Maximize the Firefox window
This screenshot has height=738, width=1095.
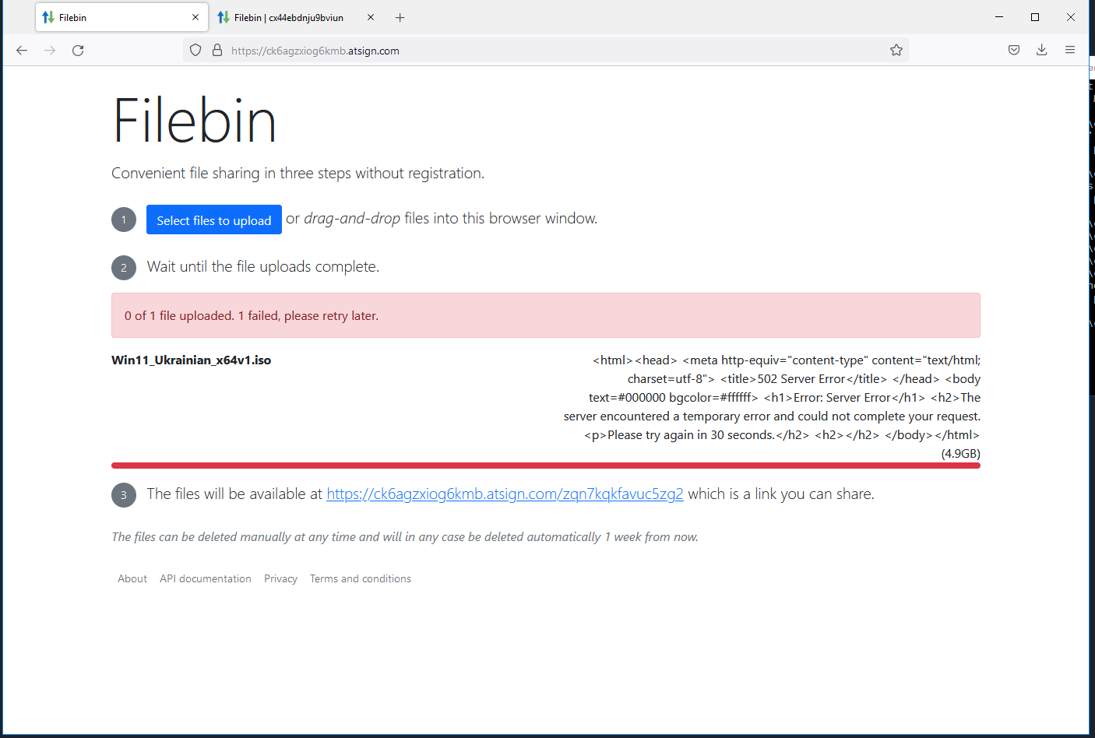pos(1035,17)
